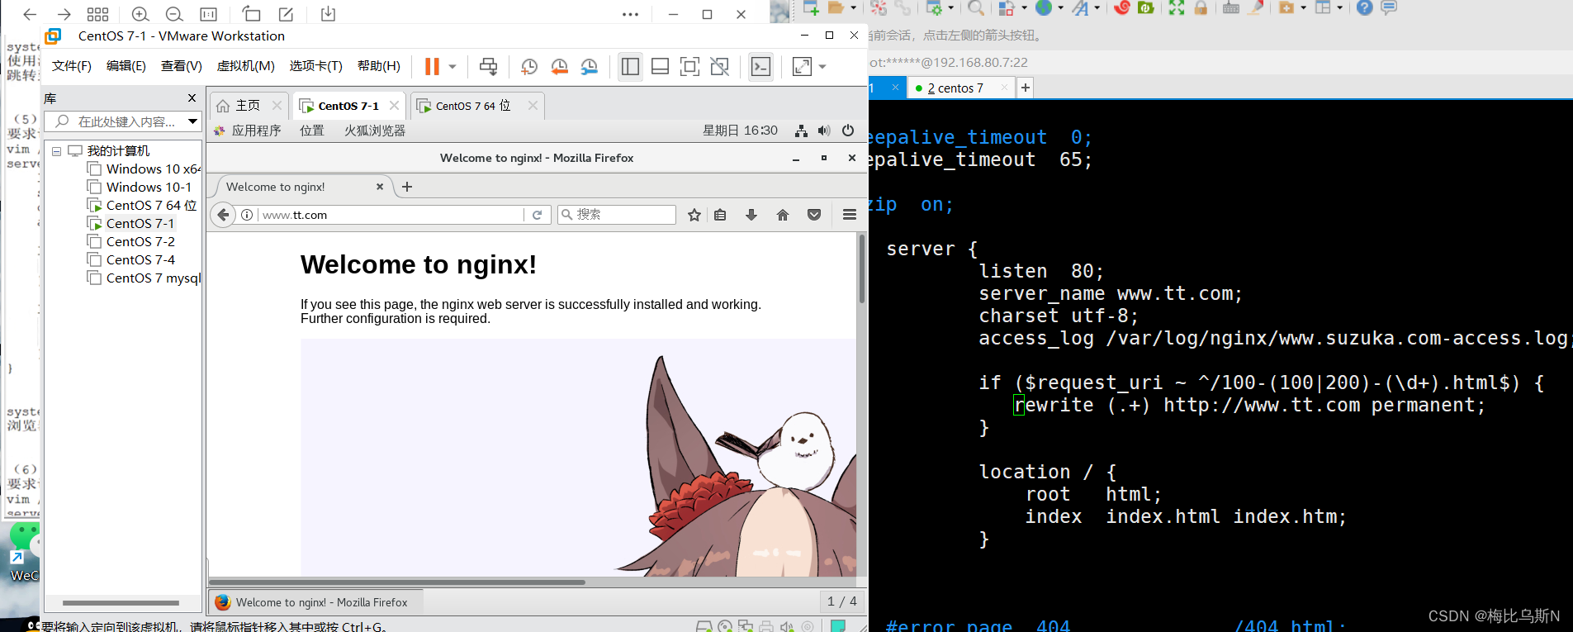Screen dimensions: 1573x632
Task: Click the library search input field
Action: (117, 121)
